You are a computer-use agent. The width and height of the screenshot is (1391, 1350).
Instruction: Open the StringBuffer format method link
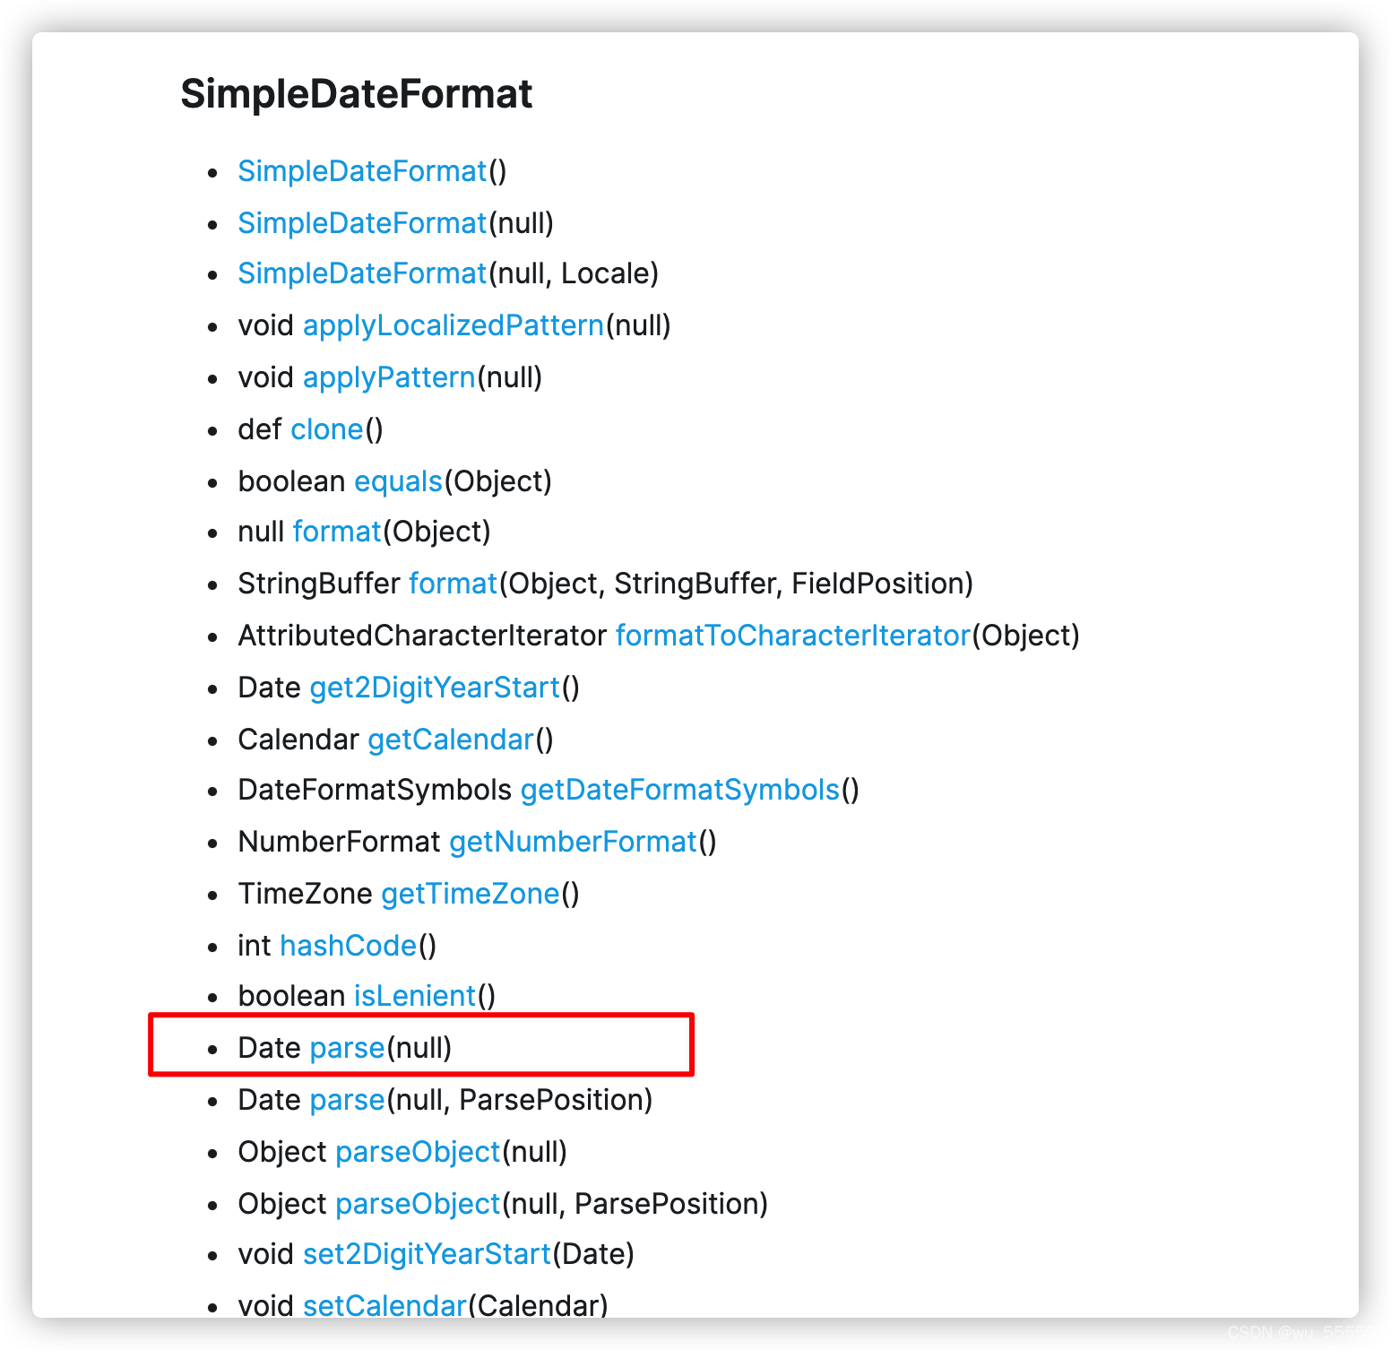[453, 584]
